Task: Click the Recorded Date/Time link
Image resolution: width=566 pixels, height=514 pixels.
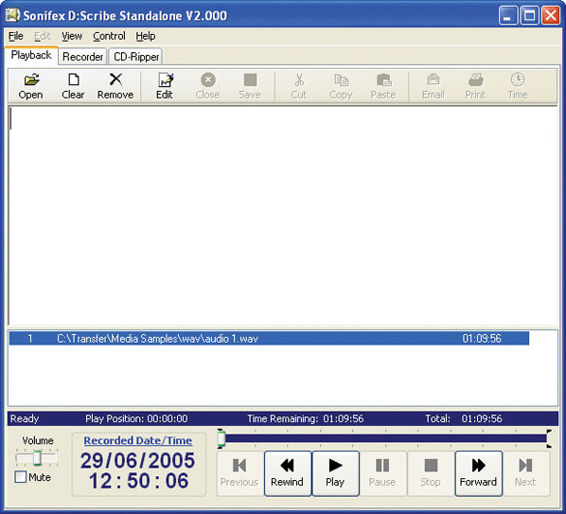Action: [138, 440]
